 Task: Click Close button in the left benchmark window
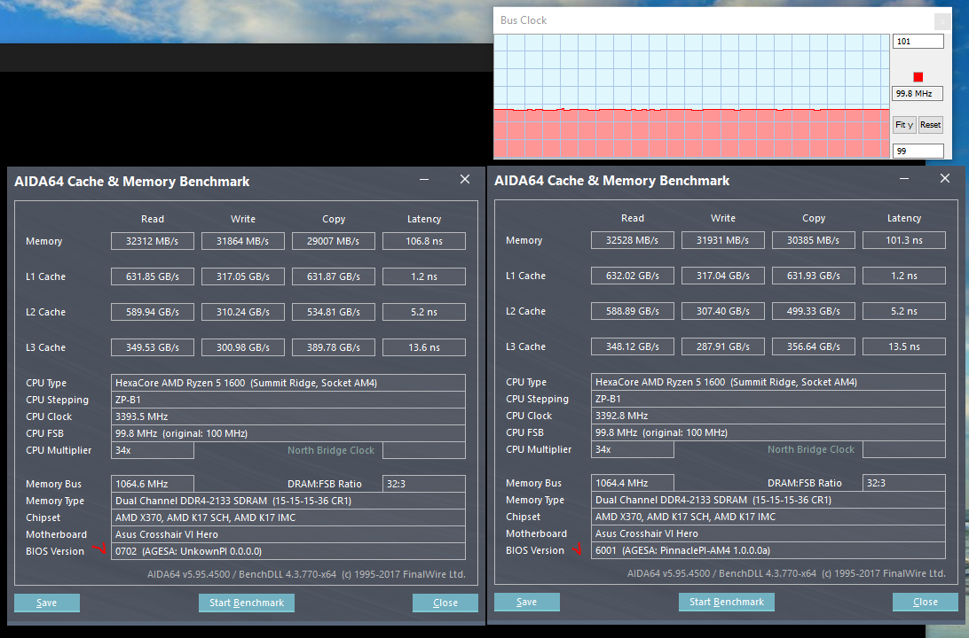pos(445,603)
